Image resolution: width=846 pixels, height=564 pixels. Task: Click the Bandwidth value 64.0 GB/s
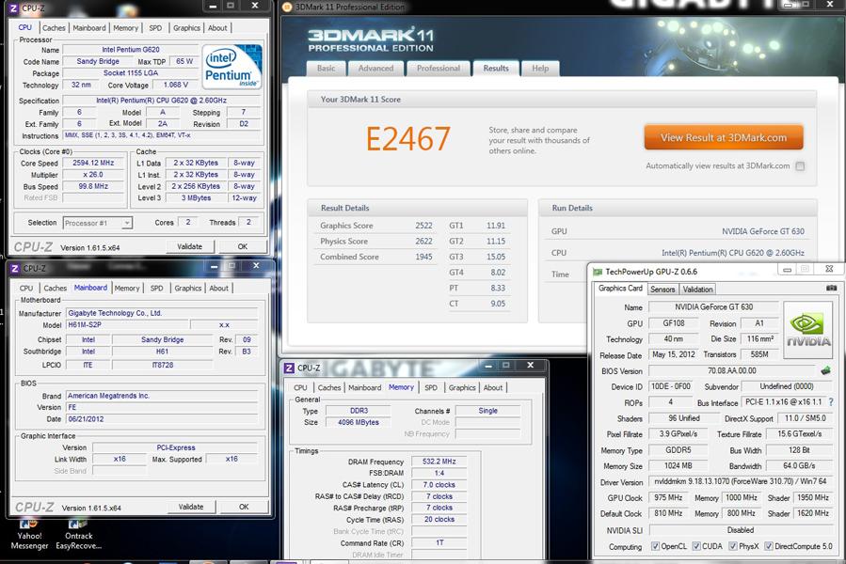point(799,465)
